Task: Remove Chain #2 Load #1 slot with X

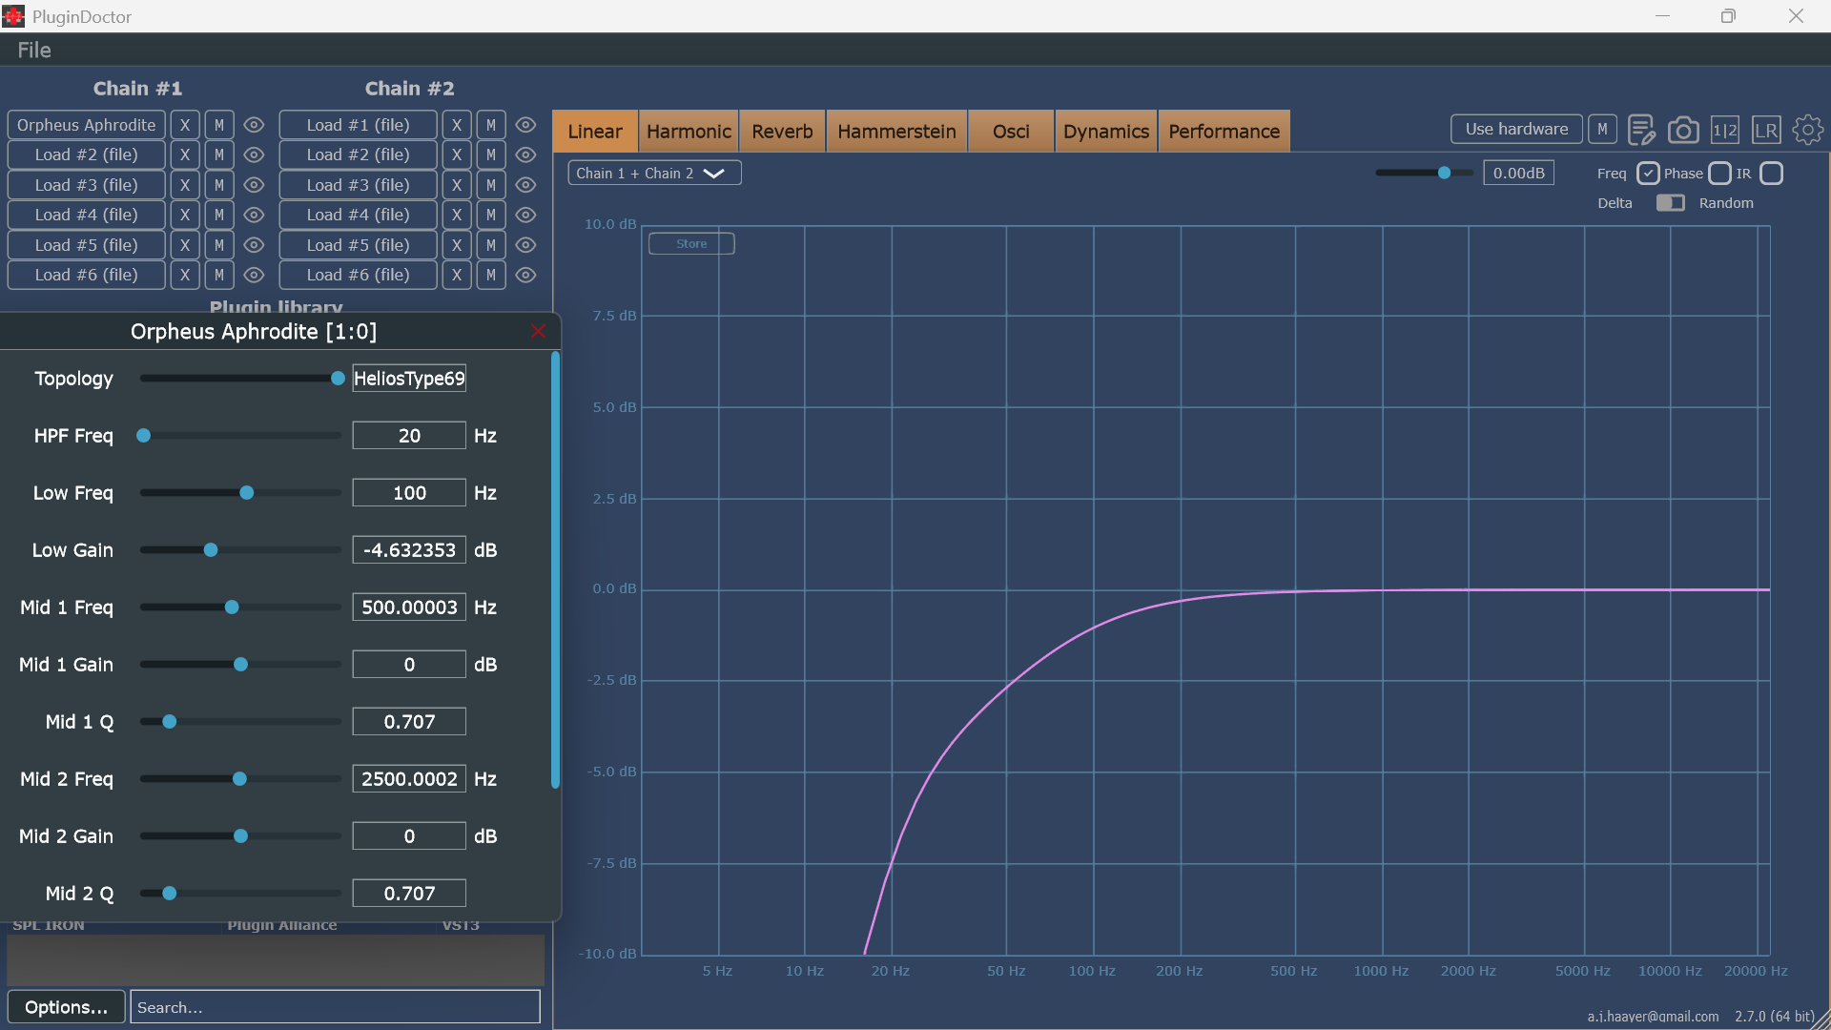Action: (x=457, y=125)
